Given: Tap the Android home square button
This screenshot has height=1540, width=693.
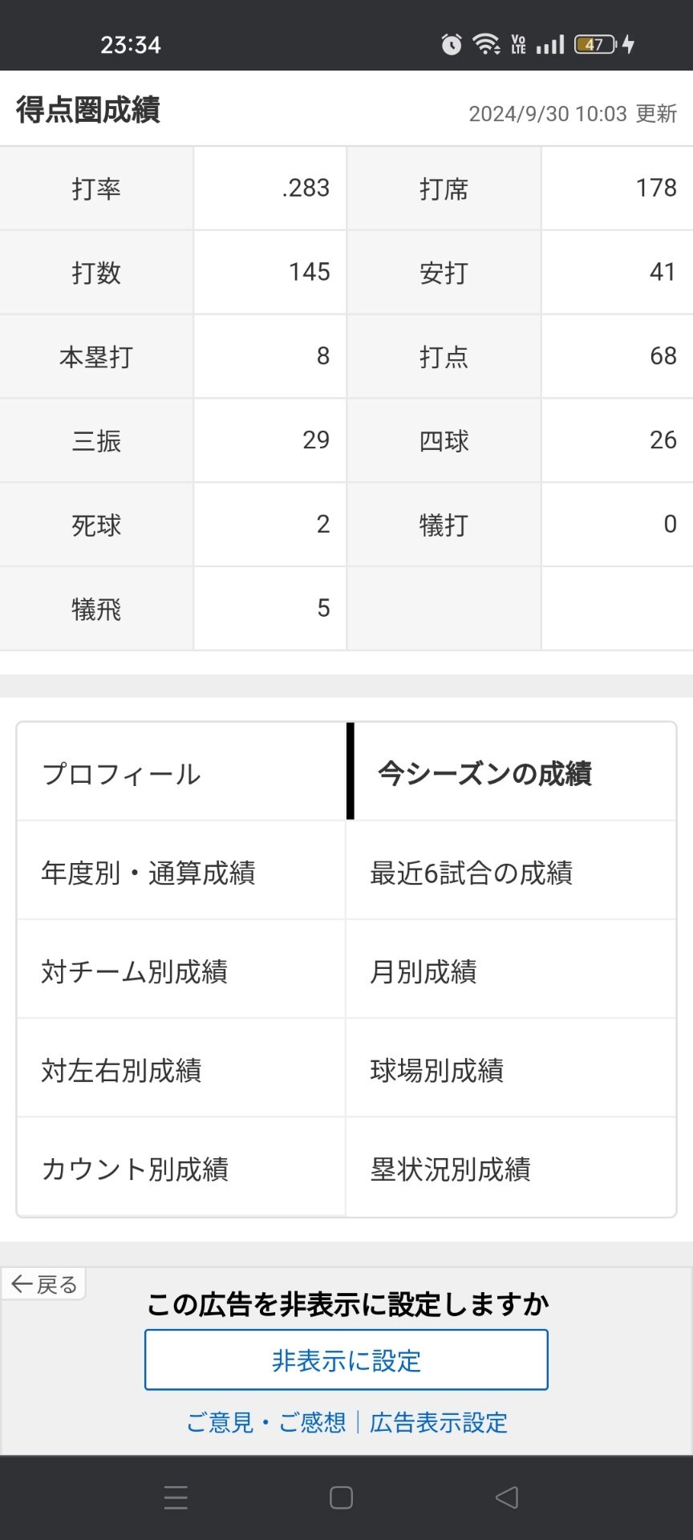Looking at the screenshot, I should point(341,1497).
